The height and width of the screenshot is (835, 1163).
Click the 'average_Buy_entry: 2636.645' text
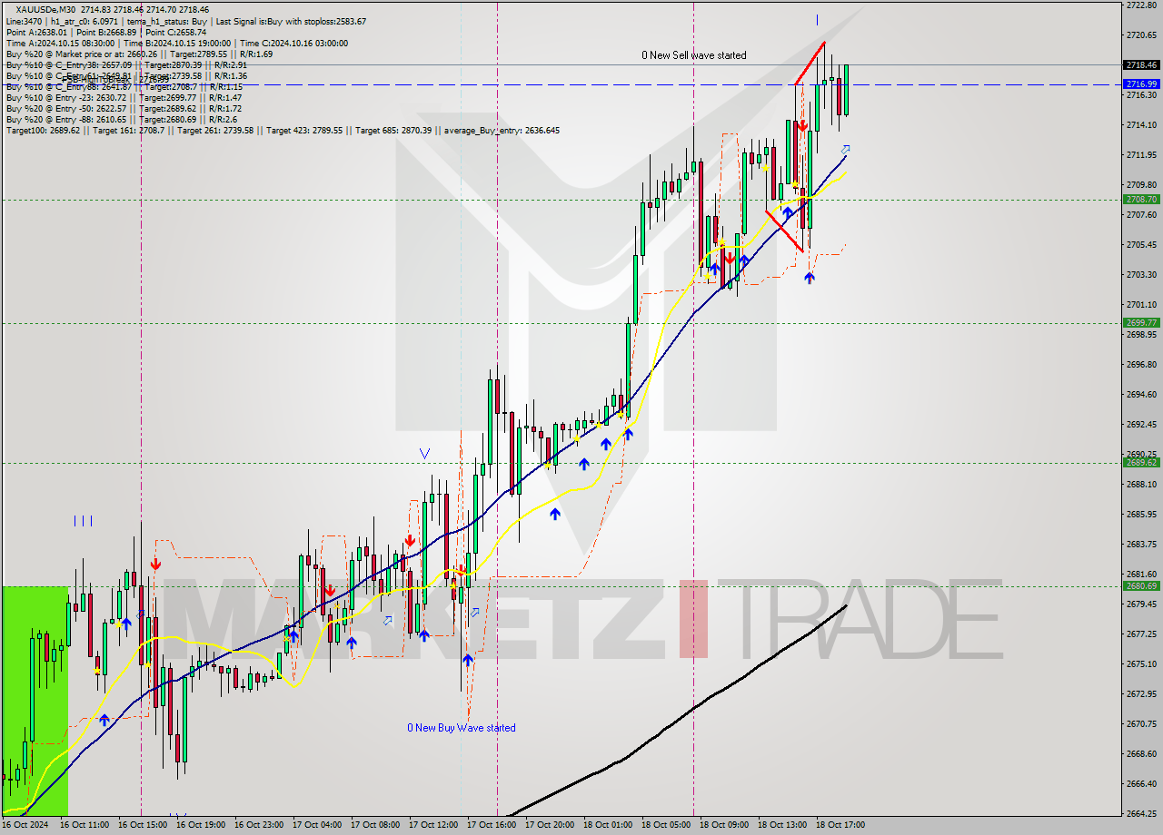[502, 131]
